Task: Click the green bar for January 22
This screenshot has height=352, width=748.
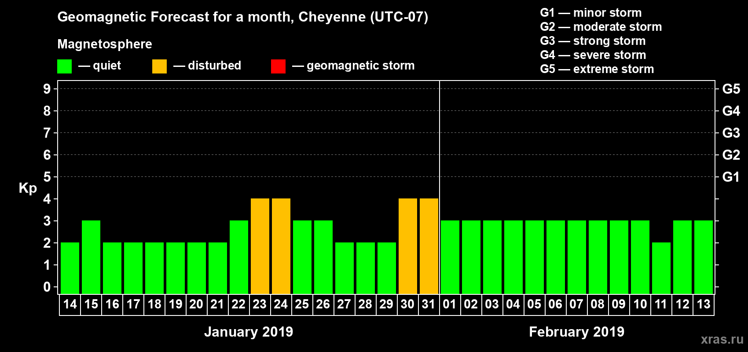Action: click(x=239, y=257)
